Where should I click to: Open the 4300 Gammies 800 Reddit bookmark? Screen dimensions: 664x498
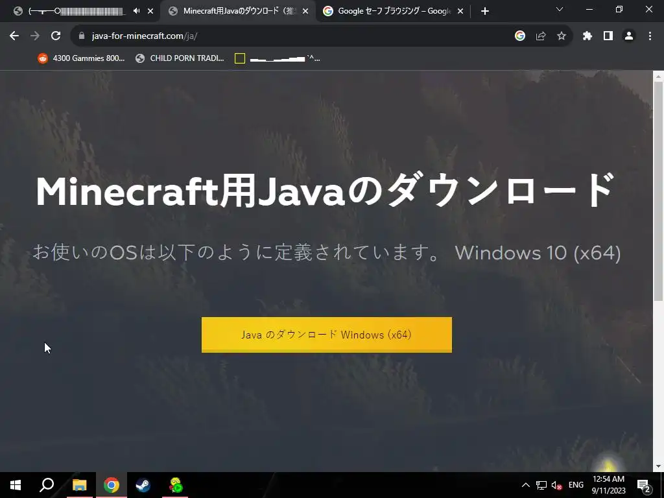pyautogui.click(x=81, y=58)
